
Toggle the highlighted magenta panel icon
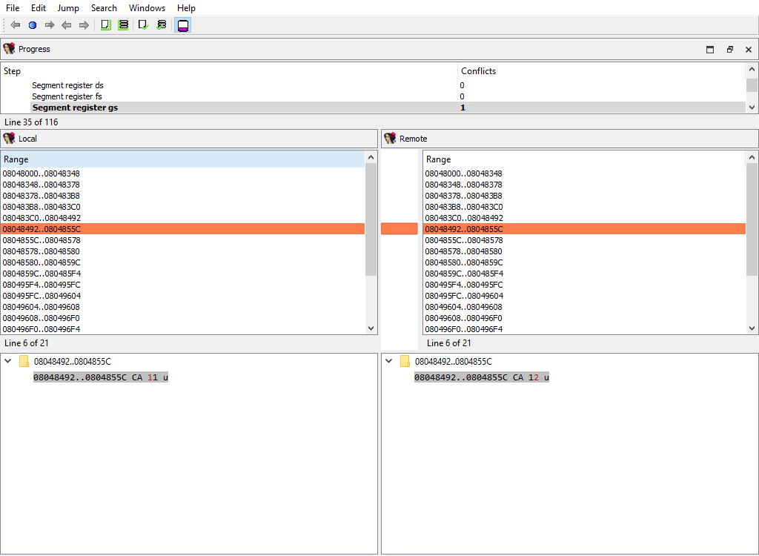(182, 25)
